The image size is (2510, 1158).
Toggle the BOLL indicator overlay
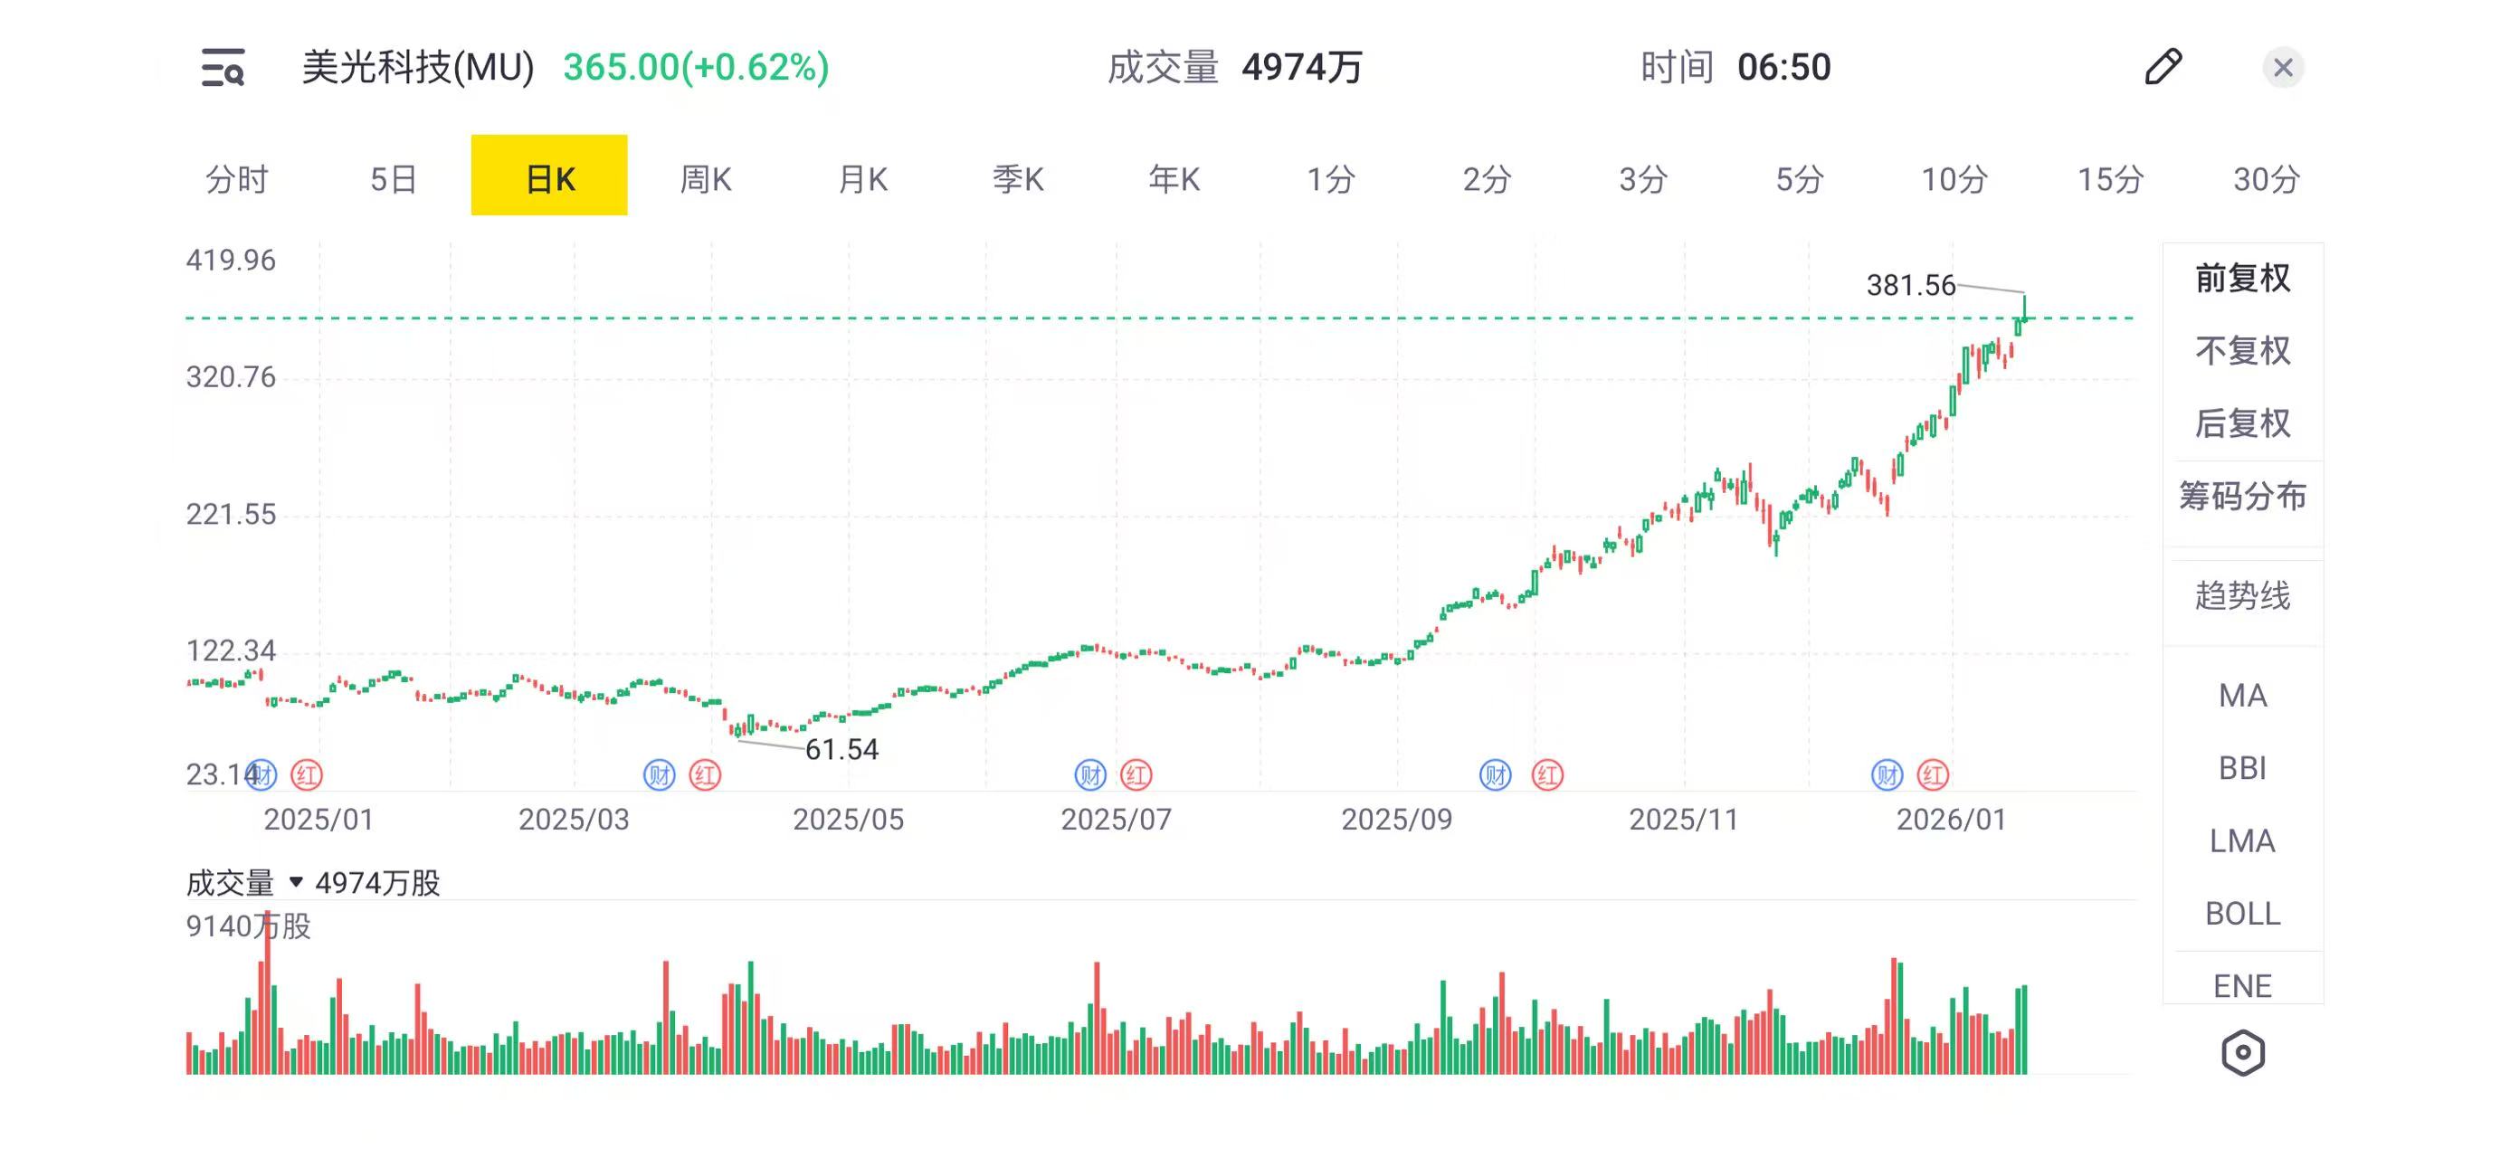(2242, 914)
